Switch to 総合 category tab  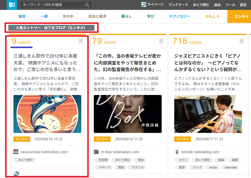[22, 16]
